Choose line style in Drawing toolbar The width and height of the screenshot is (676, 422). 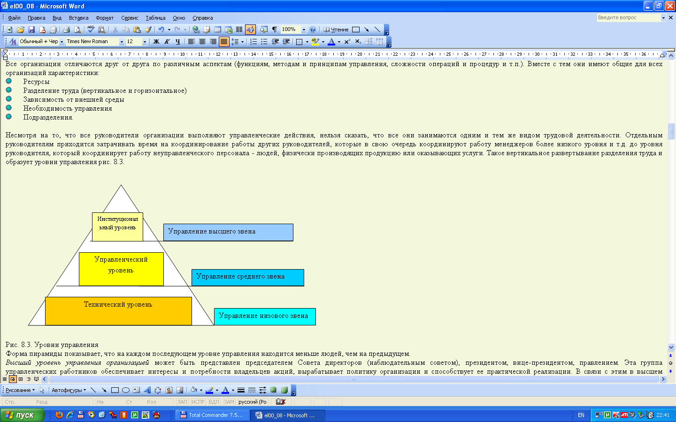pyautogui.click(x=241, y=390)
